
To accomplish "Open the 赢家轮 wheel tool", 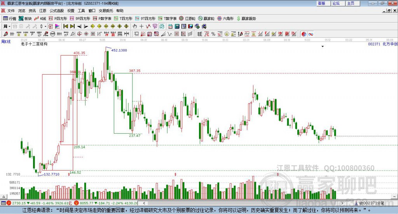I will (206, 19).
